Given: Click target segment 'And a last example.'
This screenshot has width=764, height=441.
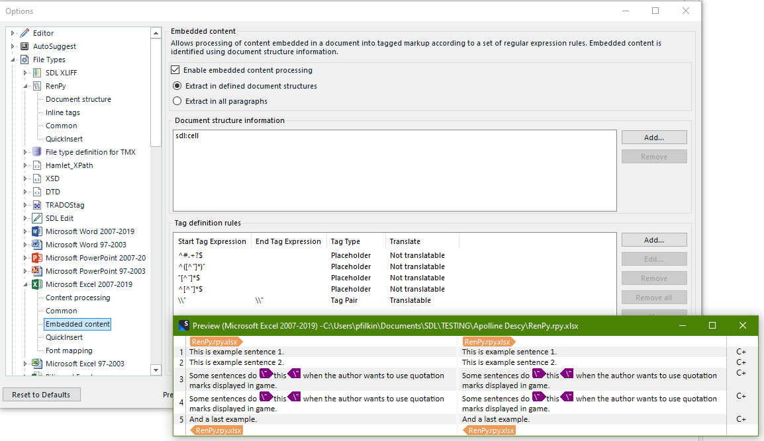Looking at the screenshot, I should pos(495,419).
